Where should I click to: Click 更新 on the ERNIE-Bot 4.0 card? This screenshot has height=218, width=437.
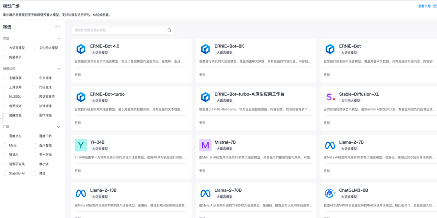(x=77, y=75)
